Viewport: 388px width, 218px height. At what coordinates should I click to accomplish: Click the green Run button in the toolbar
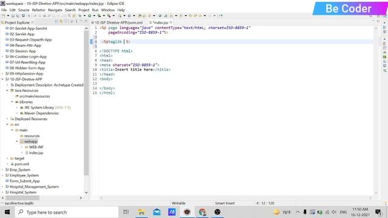click(89, 16)
